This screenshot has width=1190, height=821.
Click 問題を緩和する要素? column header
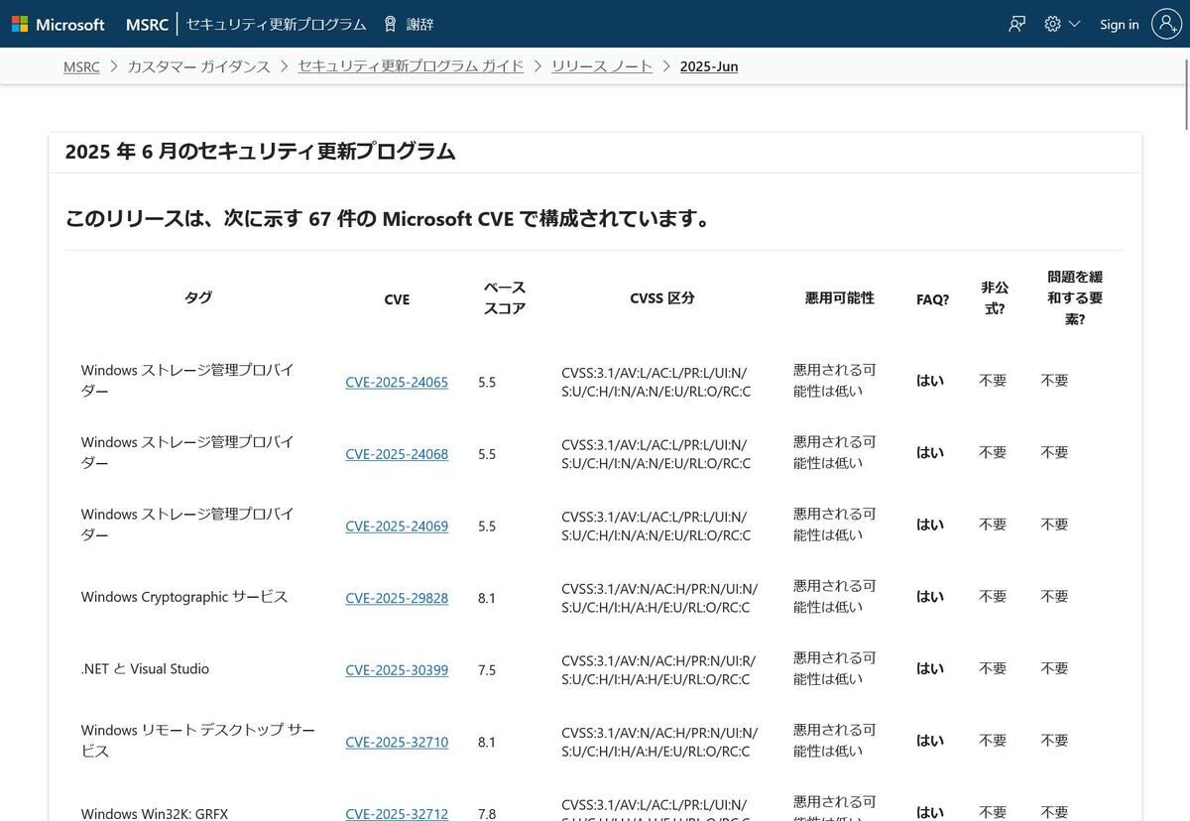coord(1075,297)
